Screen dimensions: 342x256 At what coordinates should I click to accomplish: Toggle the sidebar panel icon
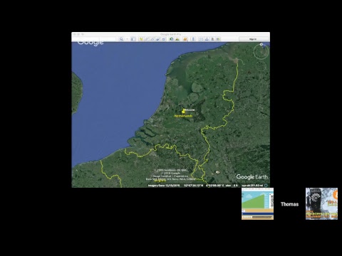coord(133,39)
